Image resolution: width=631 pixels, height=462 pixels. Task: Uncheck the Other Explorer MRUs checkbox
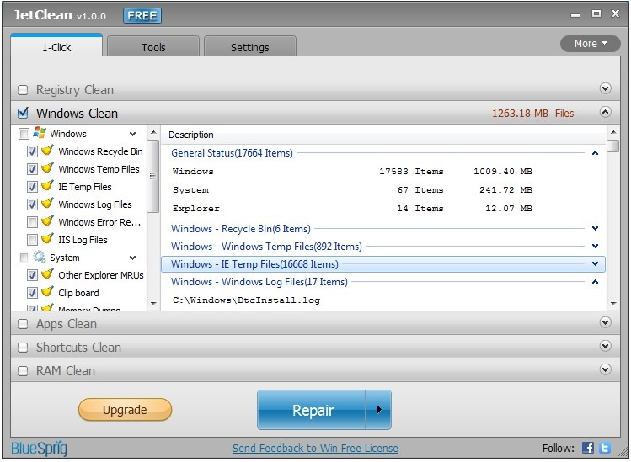pyautogui.click(x=33, y=275)
